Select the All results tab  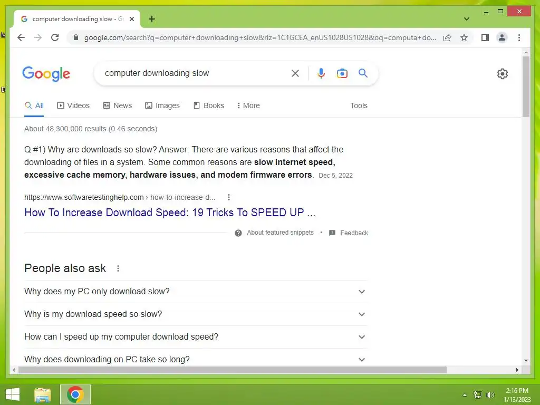(x=34, y=105)
